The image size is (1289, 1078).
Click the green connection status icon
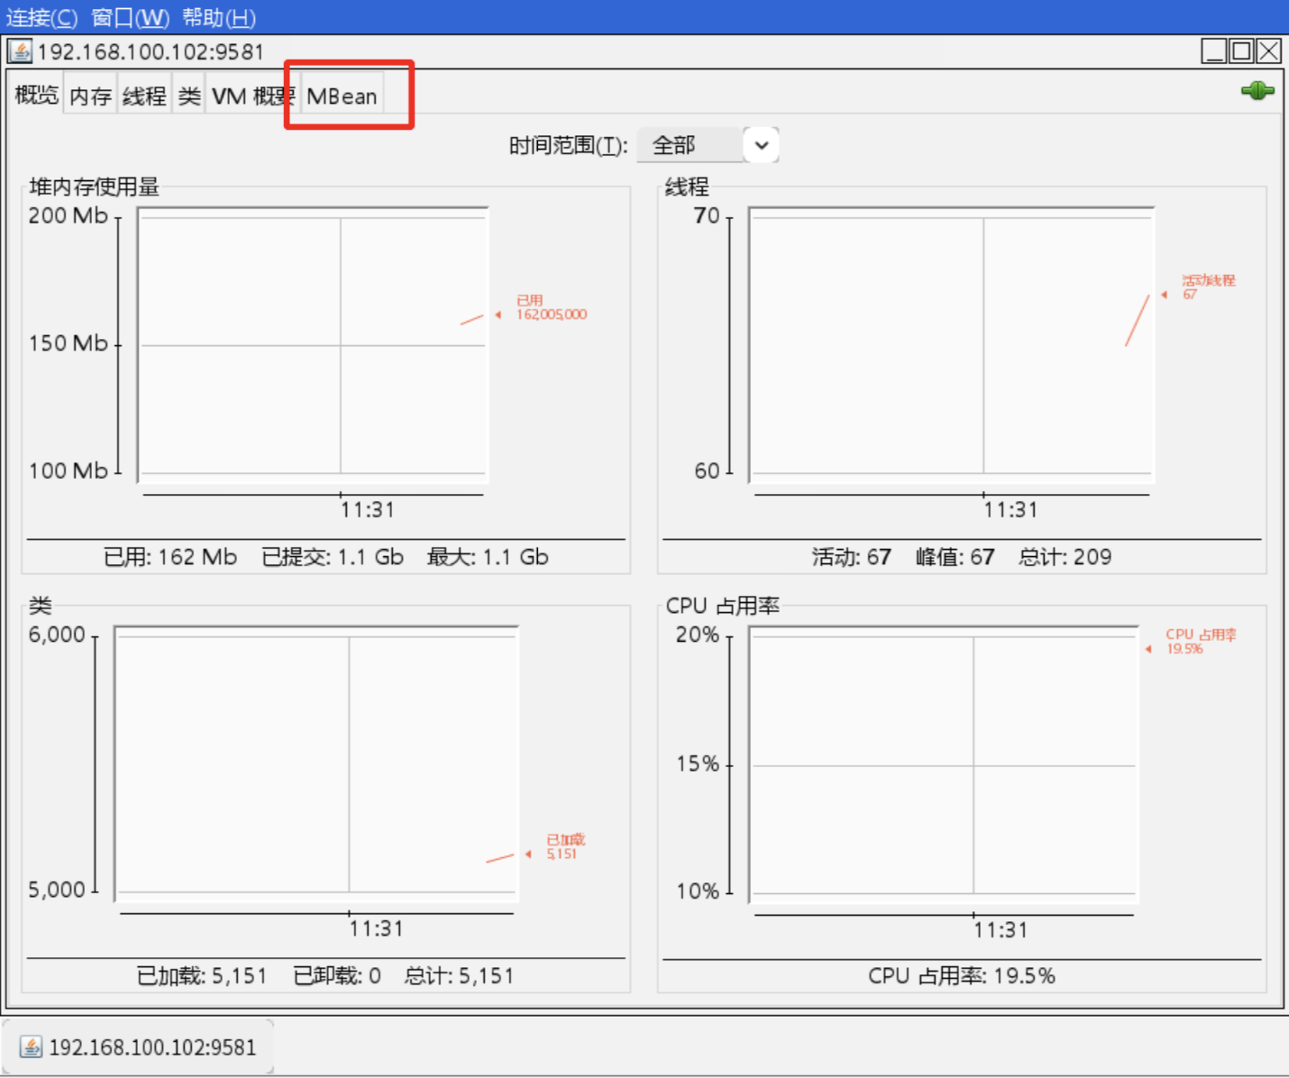click(1257, 90)
